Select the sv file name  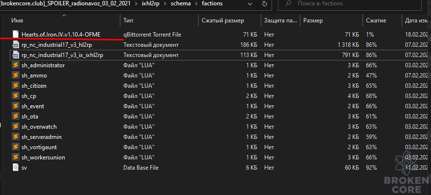pyautogui.click(x=24, y=168)
